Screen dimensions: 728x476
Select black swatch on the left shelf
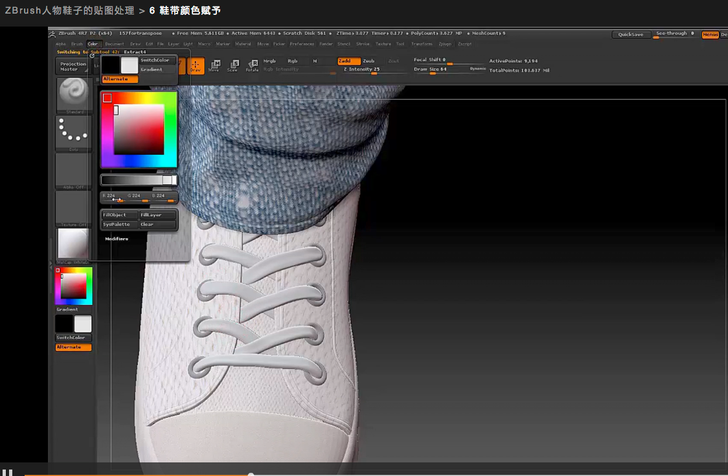64,324
